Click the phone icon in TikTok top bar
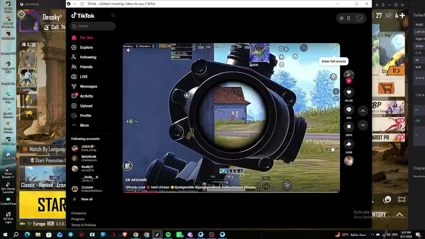 pyautogui.click(x=349, y=18)
